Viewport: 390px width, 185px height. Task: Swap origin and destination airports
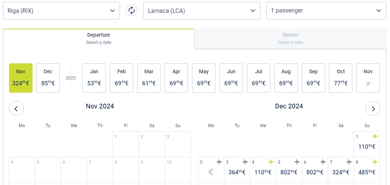tap(132, 11)
